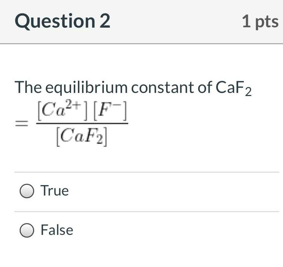
Task: Click the False answer circle
Action: tap(27, 230)
